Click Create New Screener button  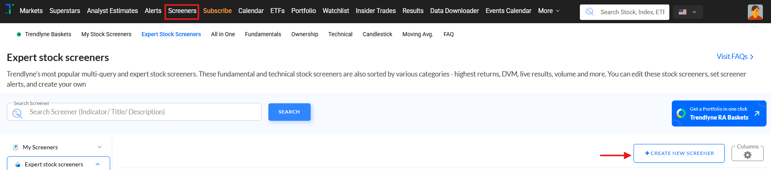click(x=679, y=153)
